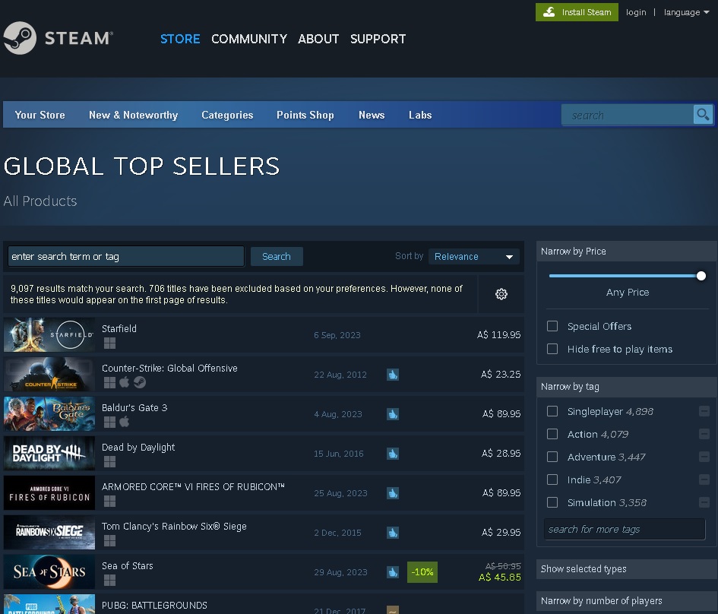Open the language dropdown in the header
Screen dimensions: 718x614
pyautogui.click(x=686, y=12)
